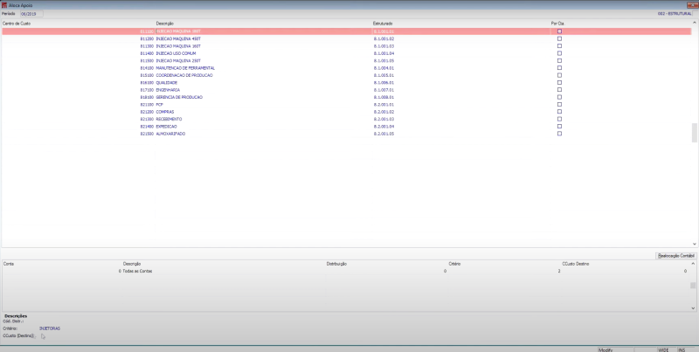This screenshot has height=352, width=699.
Task: Click the Por Cia. column header
Action: pos(558,24)
